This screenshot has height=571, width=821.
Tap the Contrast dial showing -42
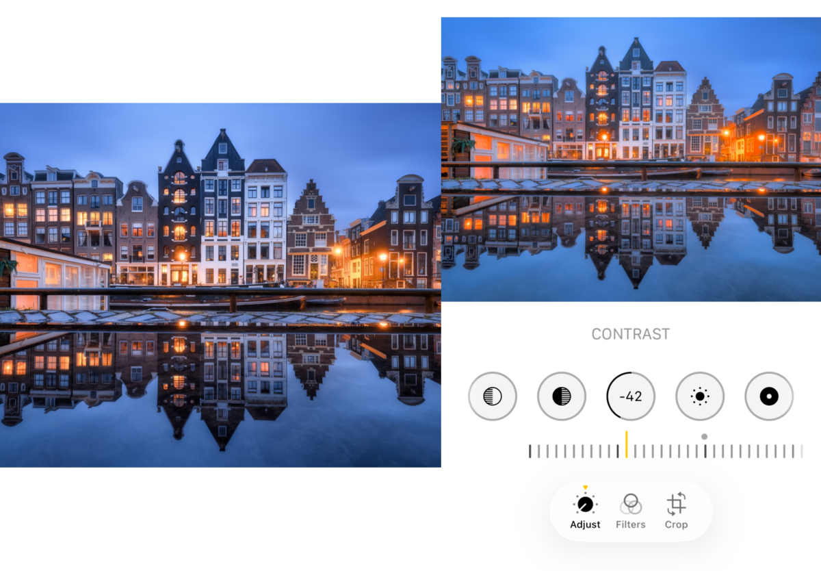[x=631, y=396]
